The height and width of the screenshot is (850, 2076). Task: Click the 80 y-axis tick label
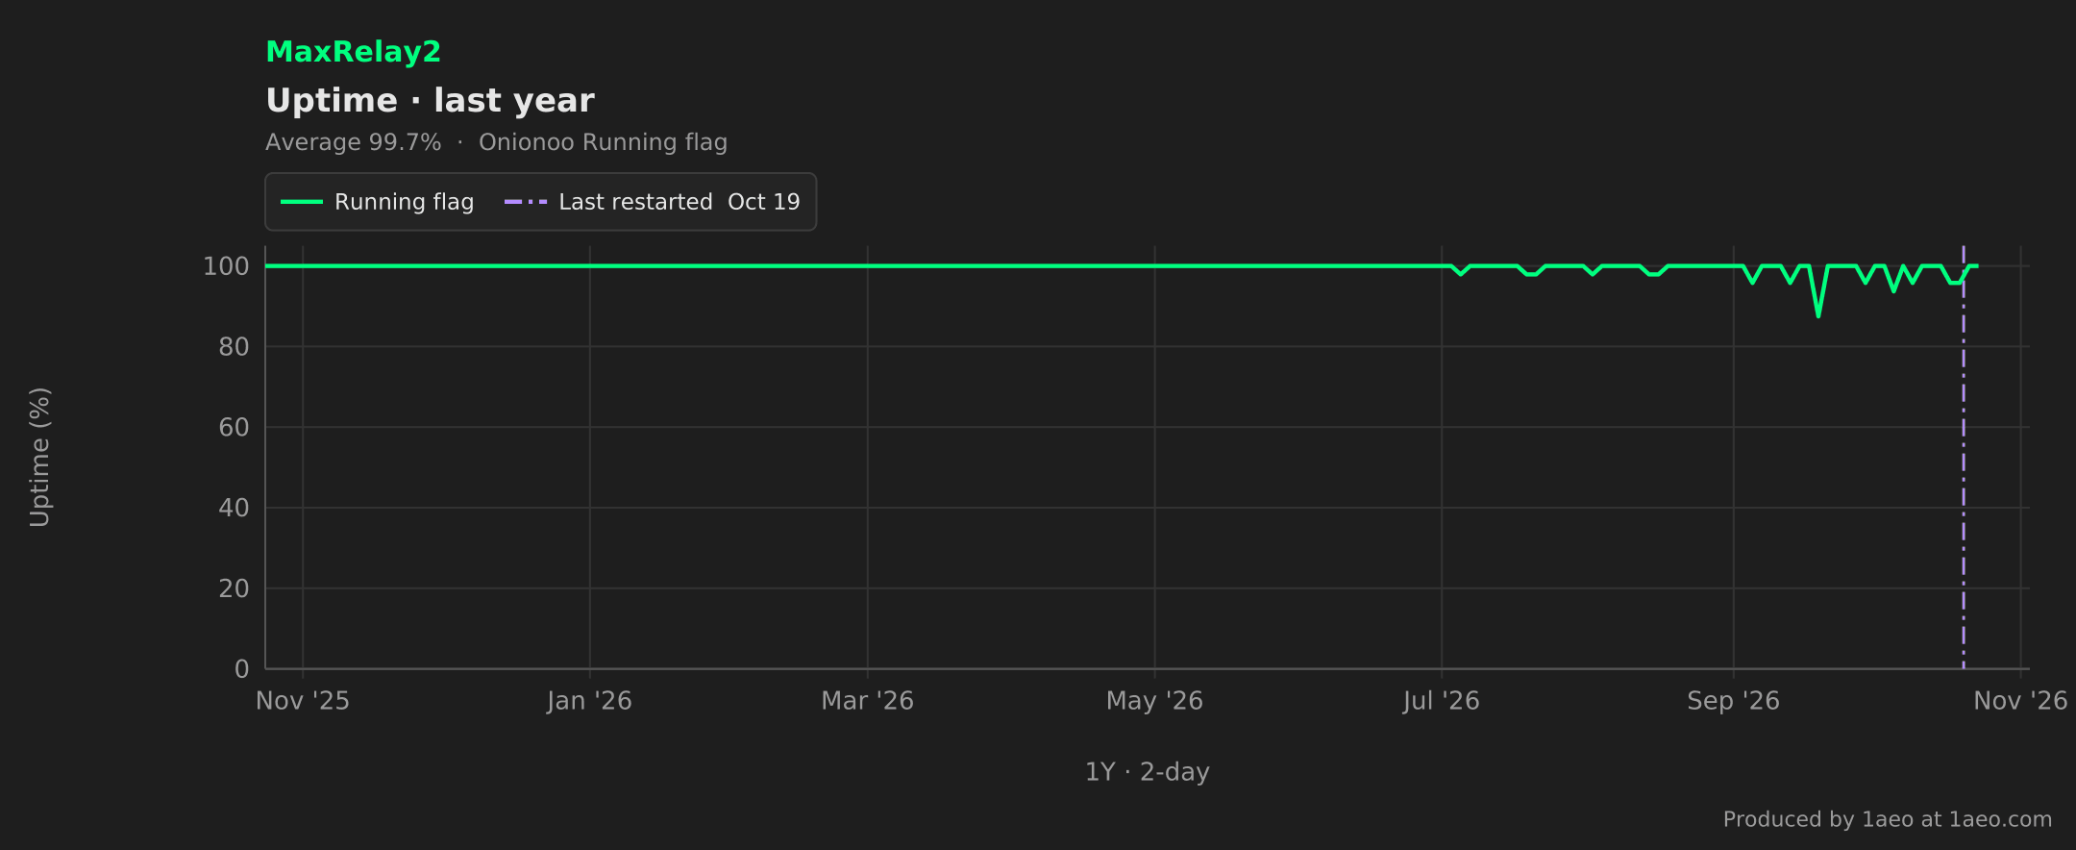click(x=234, y=347)
